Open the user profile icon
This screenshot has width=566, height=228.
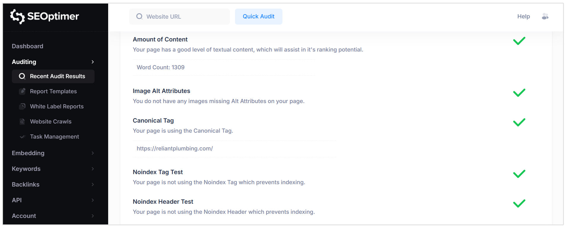click(545, 17)
